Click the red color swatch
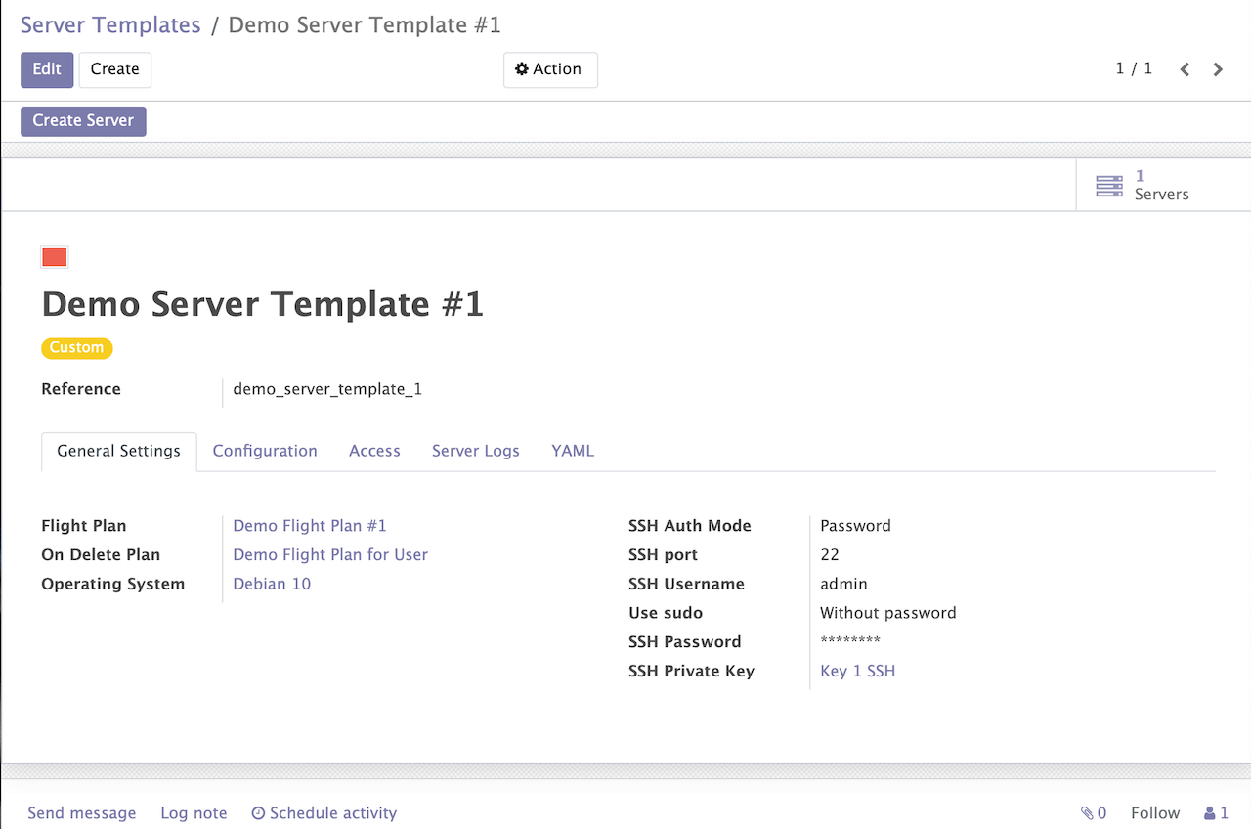This screenshot has width=1251, height=829. click(55, 257)
